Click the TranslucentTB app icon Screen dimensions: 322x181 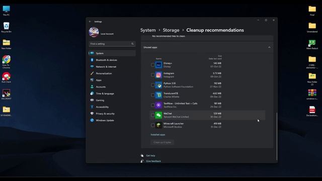158,95
